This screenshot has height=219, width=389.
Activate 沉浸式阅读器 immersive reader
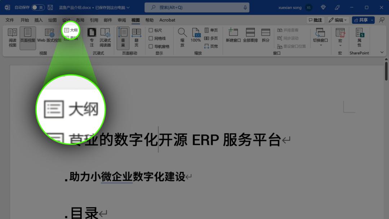(x=105, y=39)
